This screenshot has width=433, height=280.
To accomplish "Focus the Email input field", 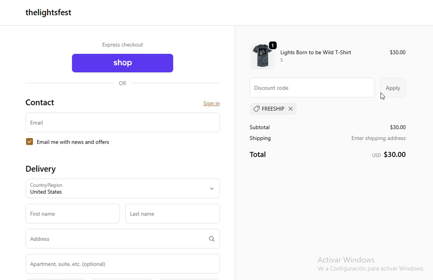I will [x=123, y=122].
